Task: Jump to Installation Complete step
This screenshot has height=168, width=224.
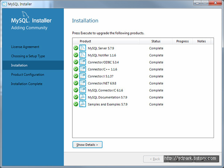Action: 27,84
